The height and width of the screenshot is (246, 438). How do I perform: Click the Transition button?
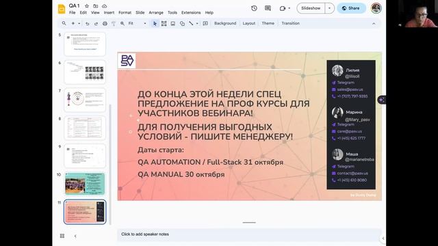[290, 23]
